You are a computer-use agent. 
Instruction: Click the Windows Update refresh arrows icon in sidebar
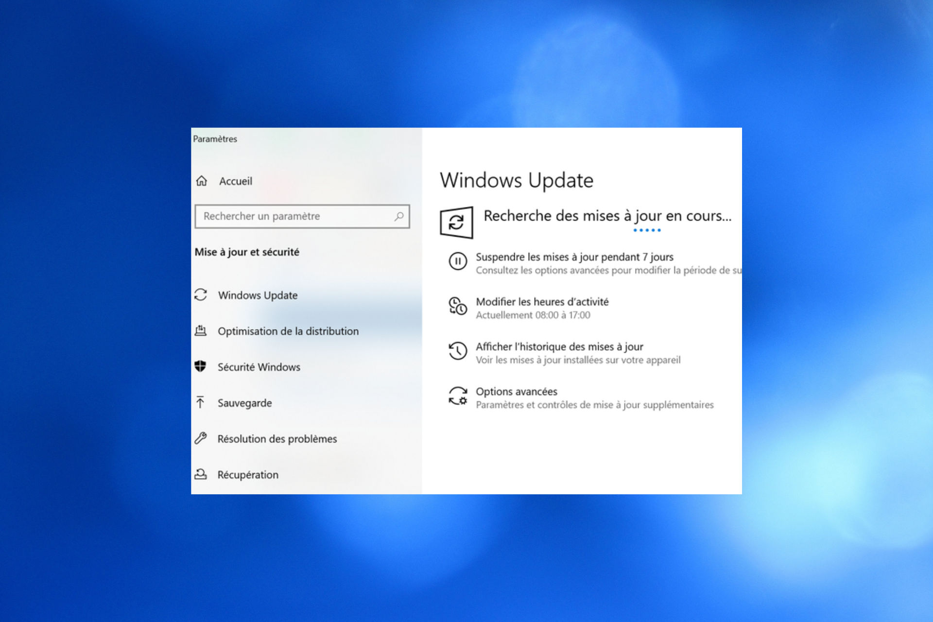pyautogui.click(x=201, y=295)
